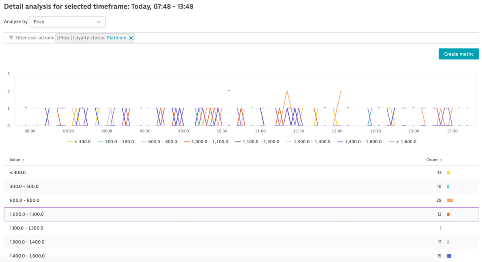Toggle the 300.0 – 500.0 legend series

(x=116, y=142)
